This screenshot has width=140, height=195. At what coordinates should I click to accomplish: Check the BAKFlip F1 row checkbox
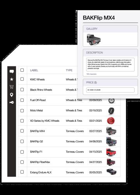click(22, 152)
